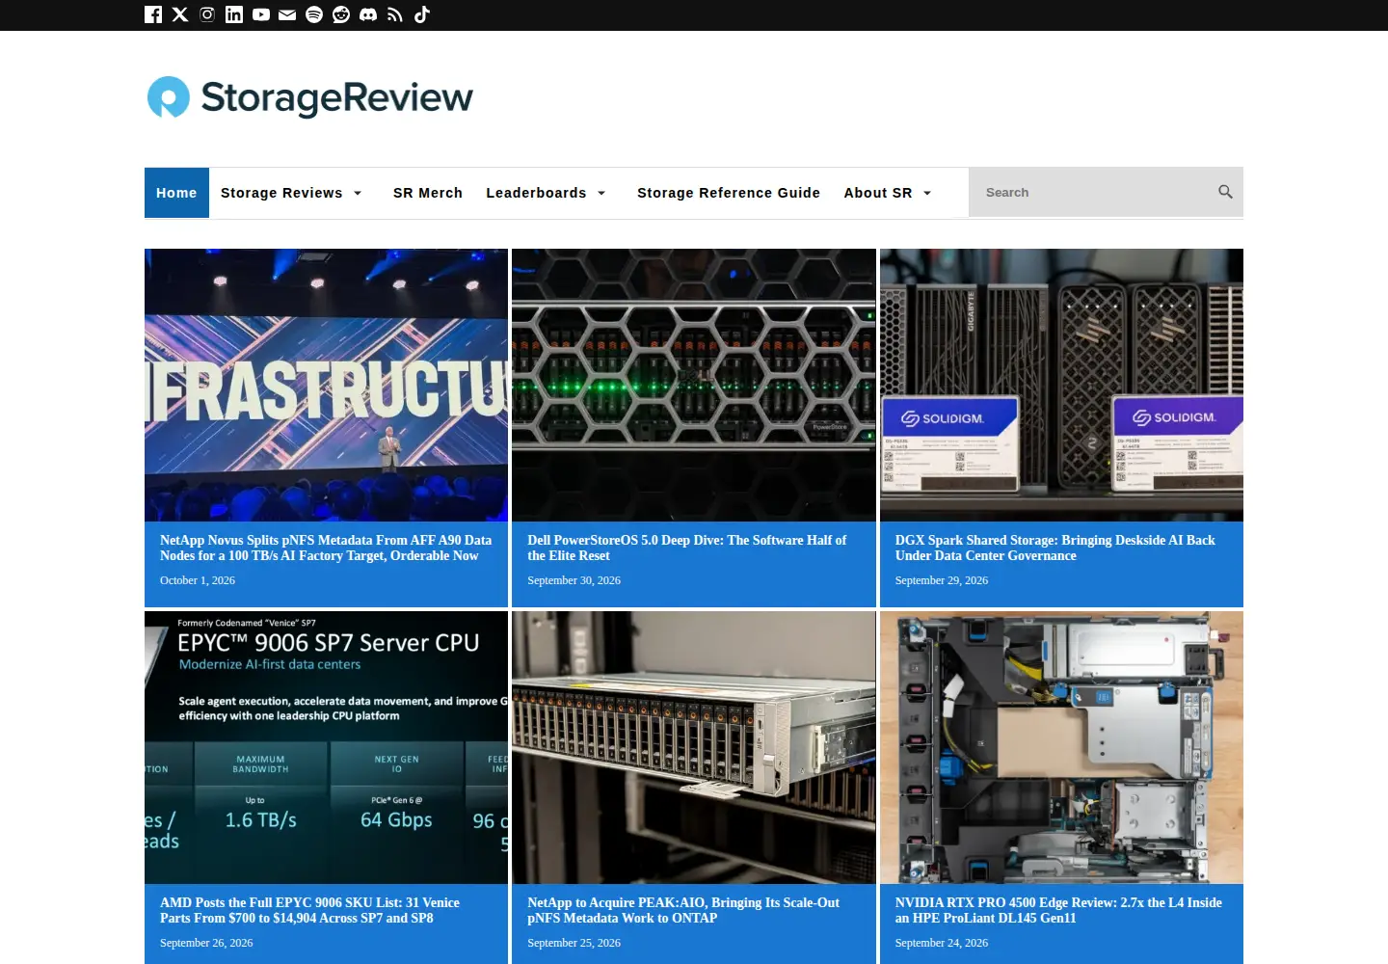Click the search magnifier icon

coord(1225,192)
